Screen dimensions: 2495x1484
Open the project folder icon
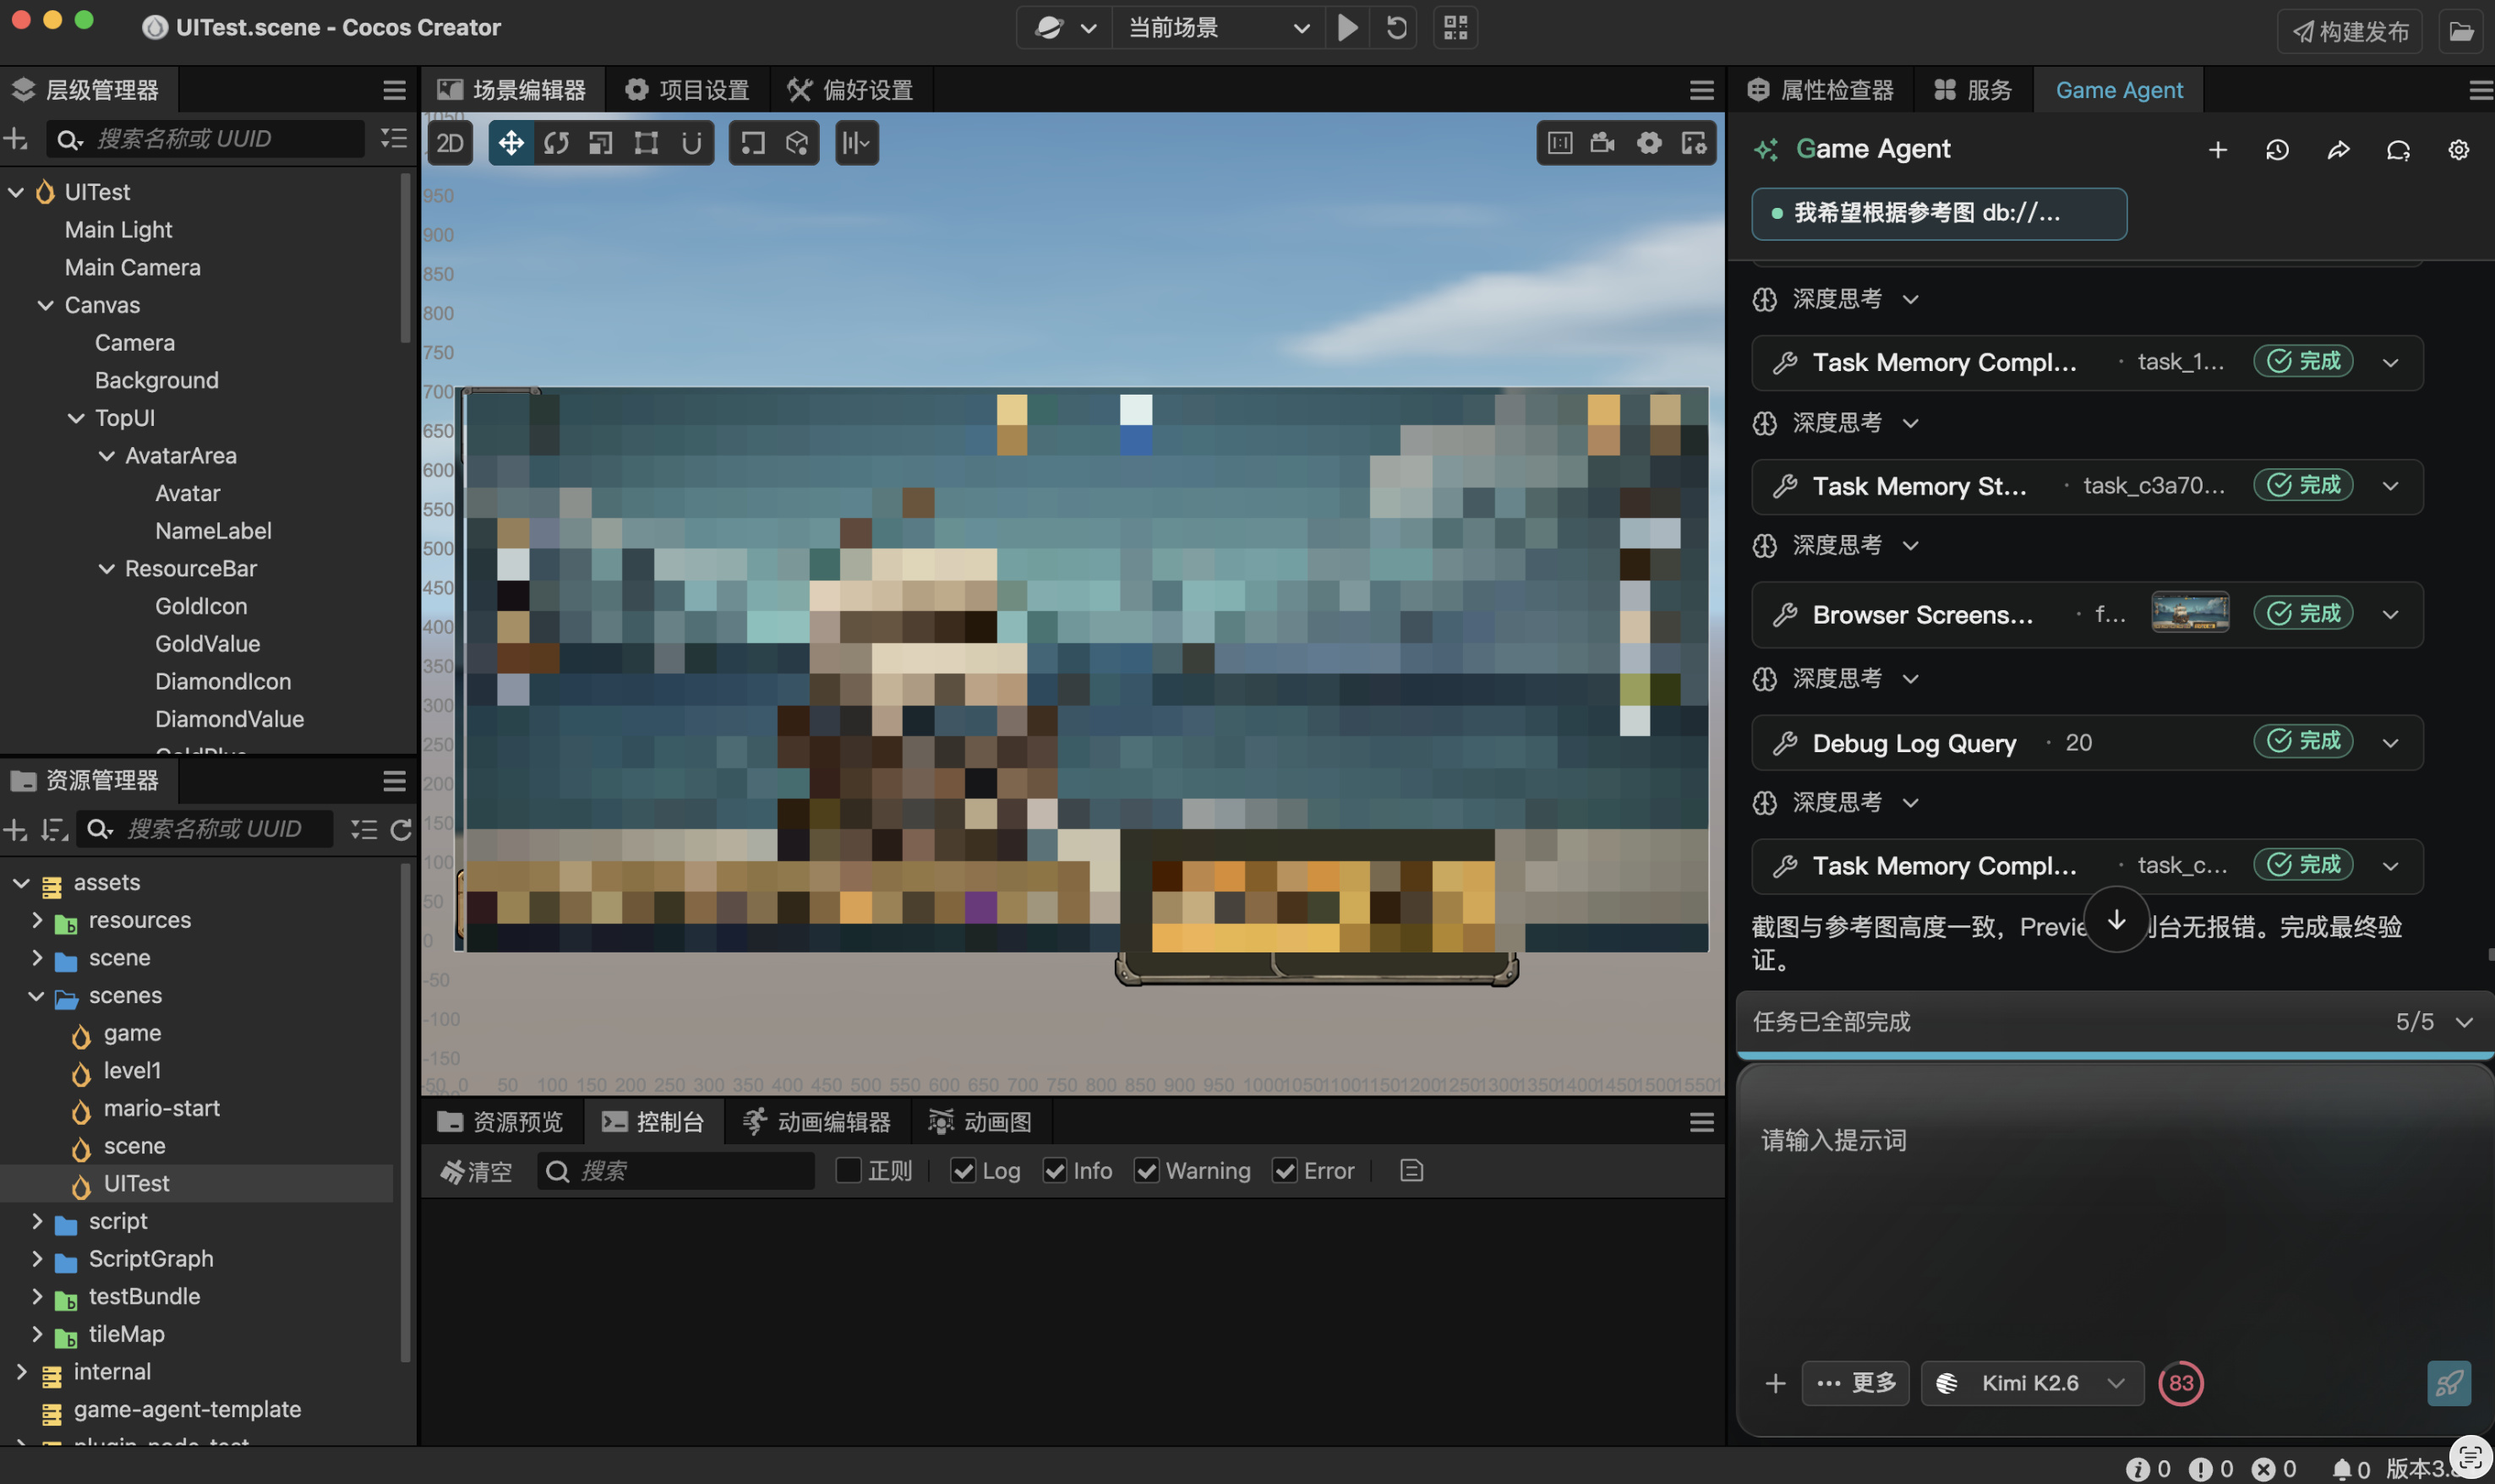point(2461,31)
